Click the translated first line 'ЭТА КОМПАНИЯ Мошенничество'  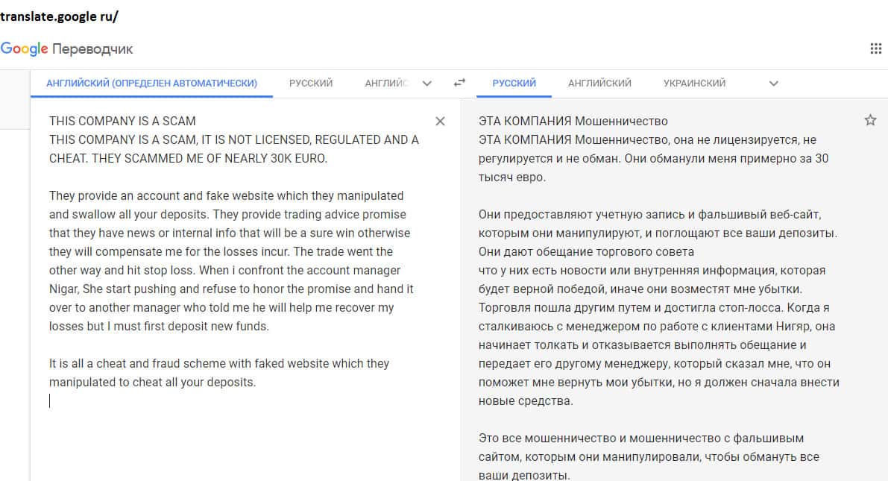(x=573, y=122)
